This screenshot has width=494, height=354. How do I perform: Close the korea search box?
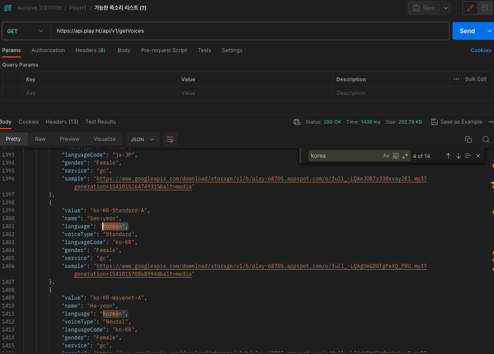click(x=478, y=156)
